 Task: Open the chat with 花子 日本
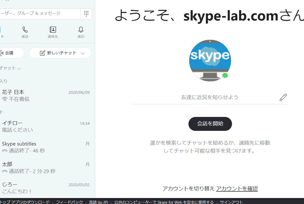pos(46,96)
